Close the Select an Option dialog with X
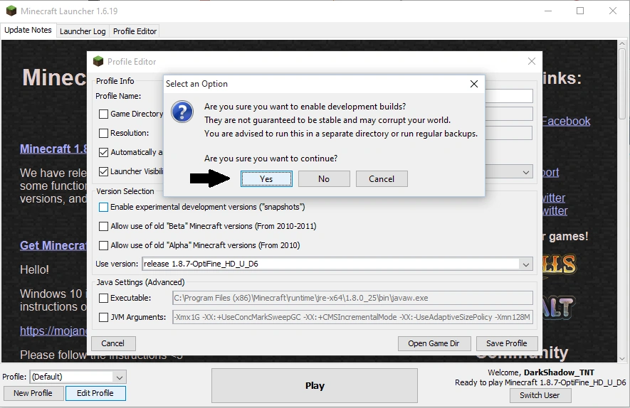The height and width of the screenshot is (408, 630). [x=474, y=83]
